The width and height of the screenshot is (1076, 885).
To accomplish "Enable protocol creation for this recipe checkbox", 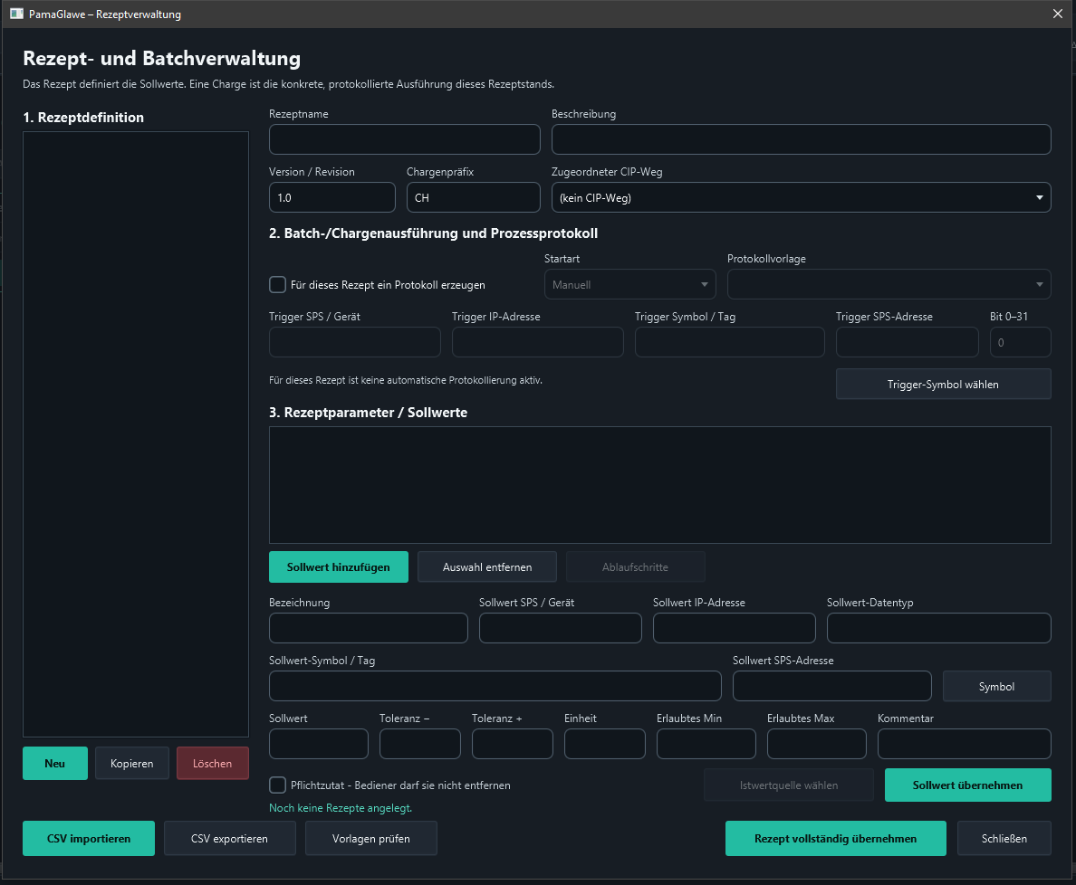I will tap(277, 284).
